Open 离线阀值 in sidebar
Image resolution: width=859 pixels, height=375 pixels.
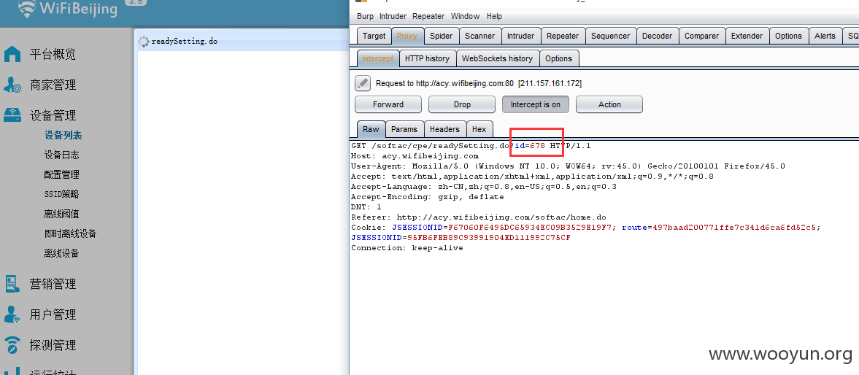[x=62, y=214]
